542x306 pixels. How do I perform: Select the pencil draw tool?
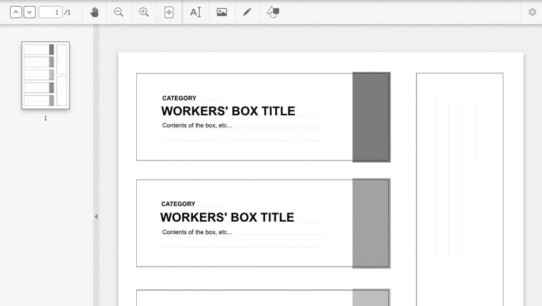tap(247, 12)
